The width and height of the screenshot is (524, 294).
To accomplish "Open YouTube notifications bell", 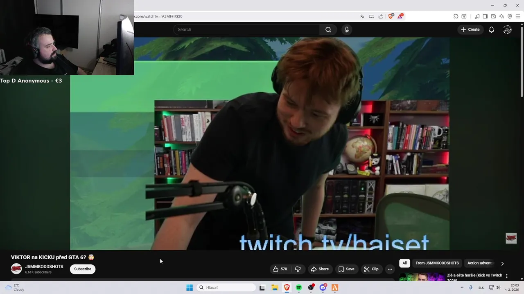I will [492, 29].
